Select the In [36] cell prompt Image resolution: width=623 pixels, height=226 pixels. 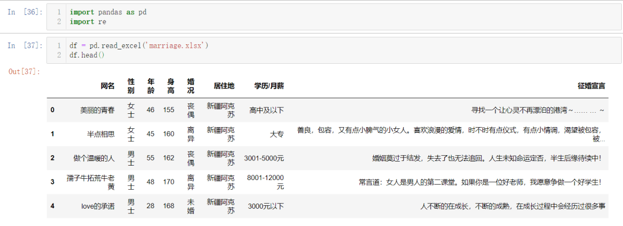[25, 12]
